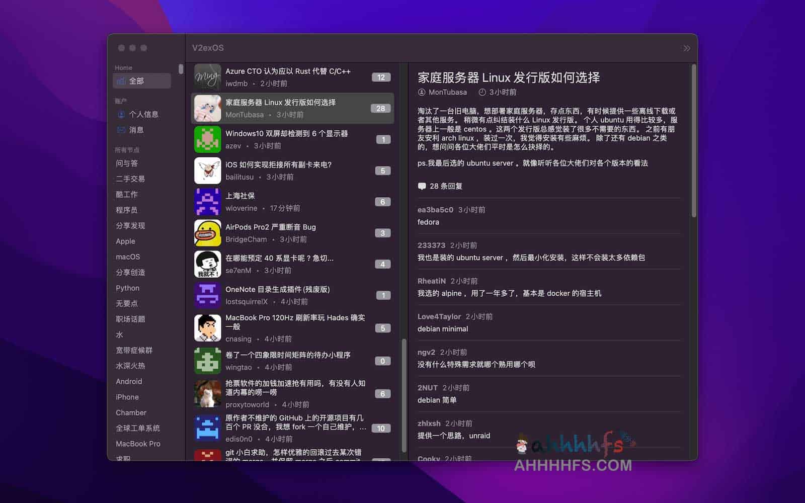Open topic 原作者不维护的 GitHub 上的开源项目

tap(296, 423)
